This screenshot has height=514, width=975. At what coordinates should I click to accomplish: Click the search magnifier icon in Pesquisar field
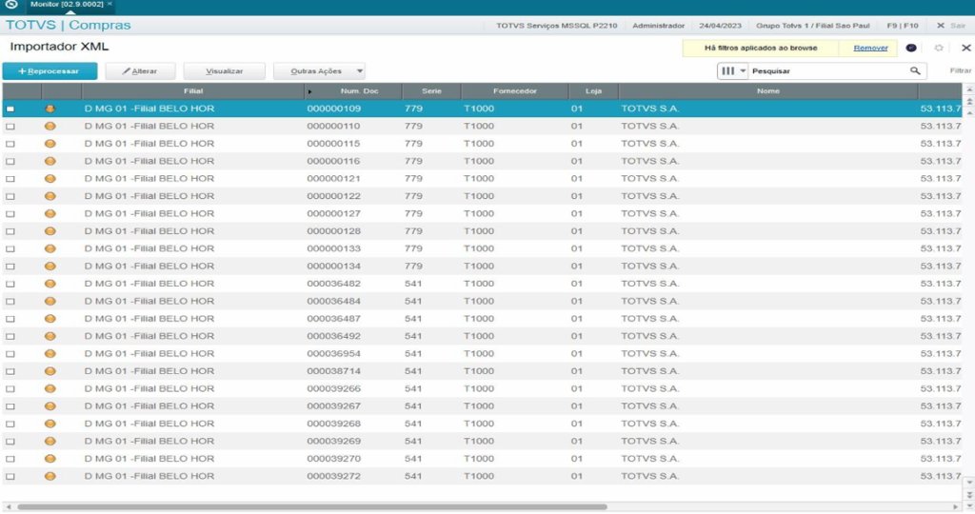[915, 70]
